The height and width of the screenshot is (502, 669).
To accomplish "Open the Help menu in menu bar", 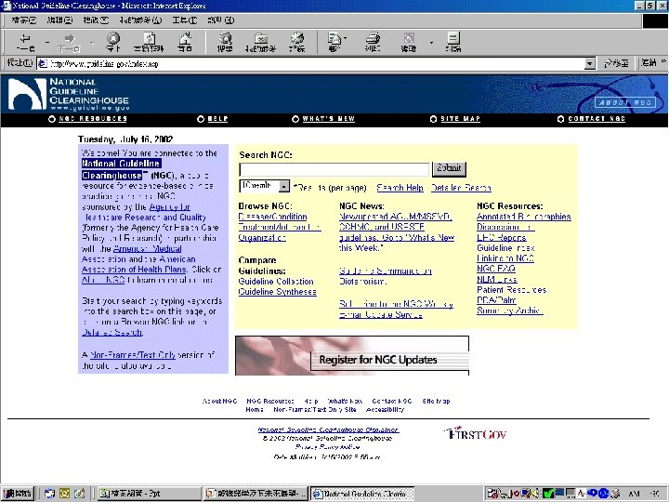I will (221, 20).
